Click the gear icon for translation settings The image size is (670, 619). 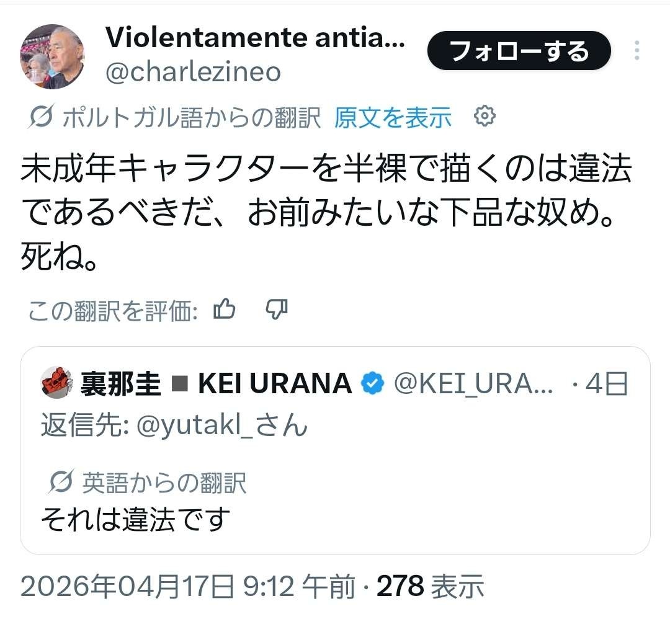485,116
